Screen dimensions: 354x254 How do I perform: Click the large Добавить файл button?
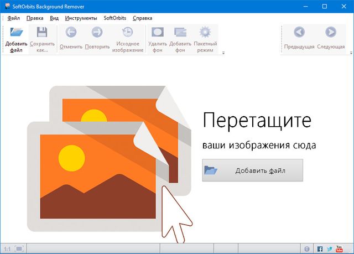coord(252,170)
